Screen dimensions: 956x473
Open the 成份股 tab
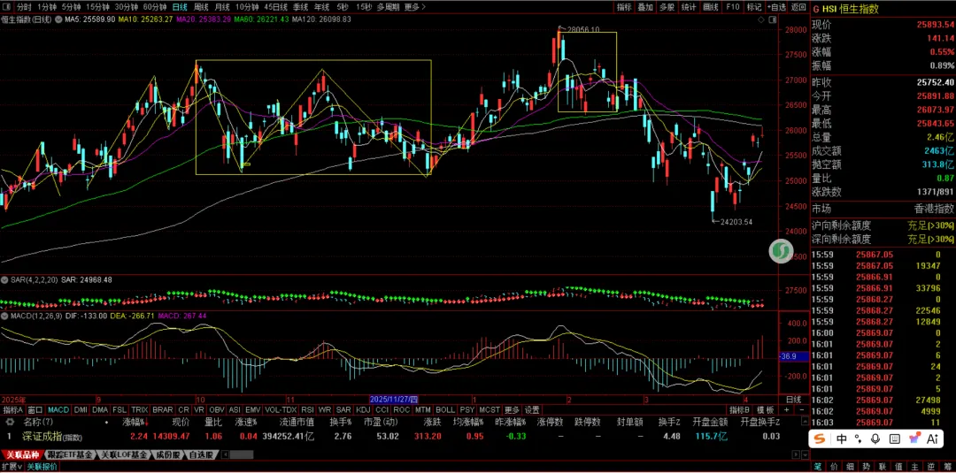(167, 454)
